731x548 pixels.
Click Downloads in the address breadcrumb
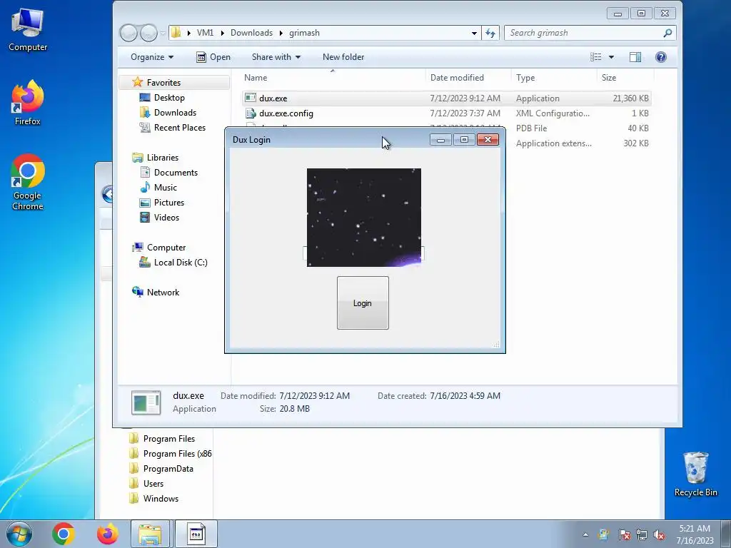[x=252, y=33]
